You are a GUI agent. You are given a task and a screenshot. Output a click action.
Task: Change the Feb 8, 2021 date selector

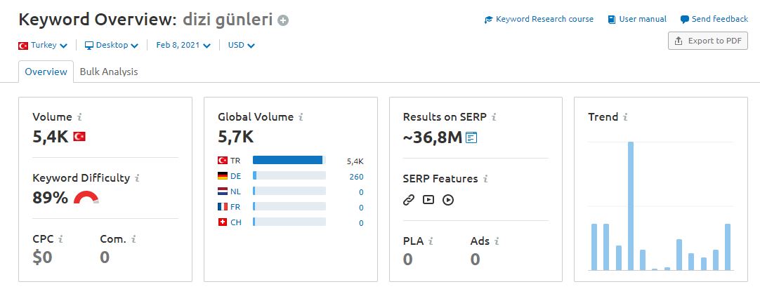pyautogui.click(x=183, y=45)
